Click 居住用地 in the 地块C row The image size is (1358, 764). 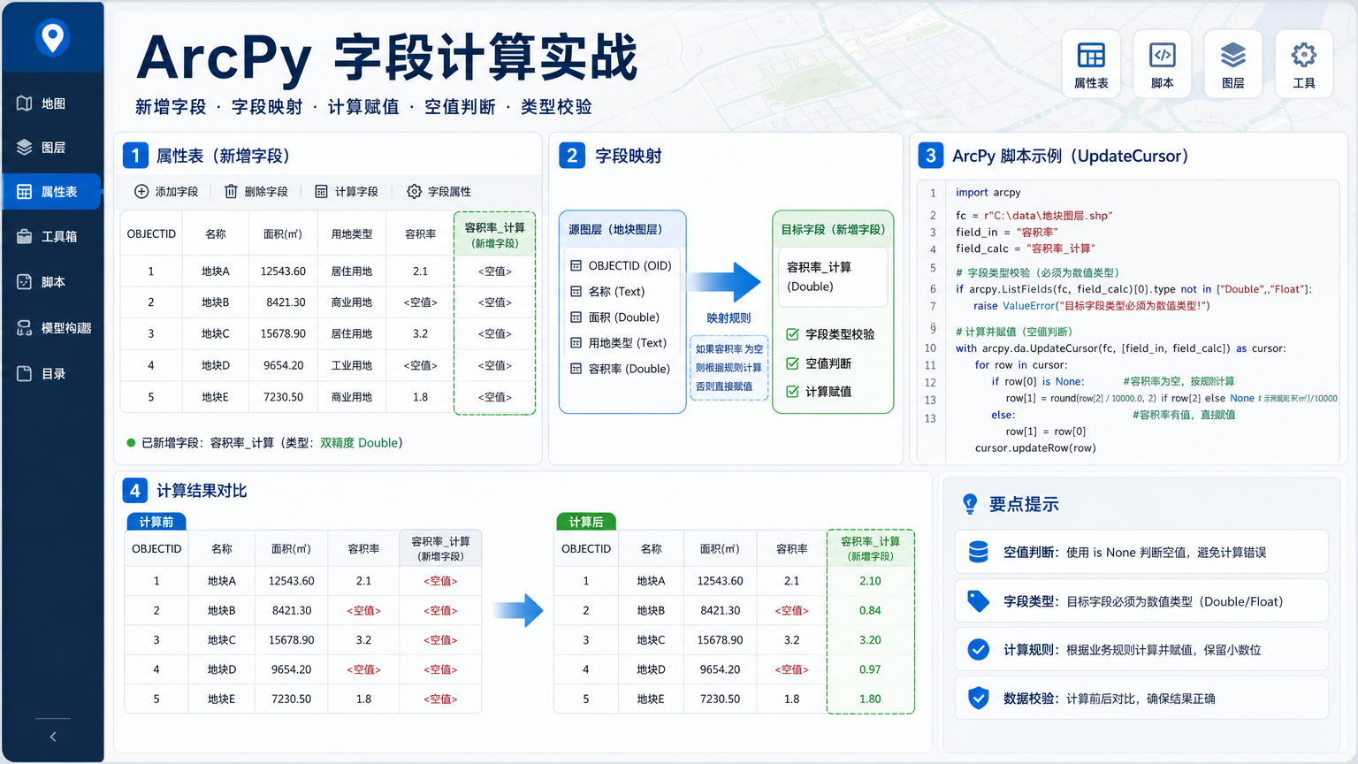(352, 334)
